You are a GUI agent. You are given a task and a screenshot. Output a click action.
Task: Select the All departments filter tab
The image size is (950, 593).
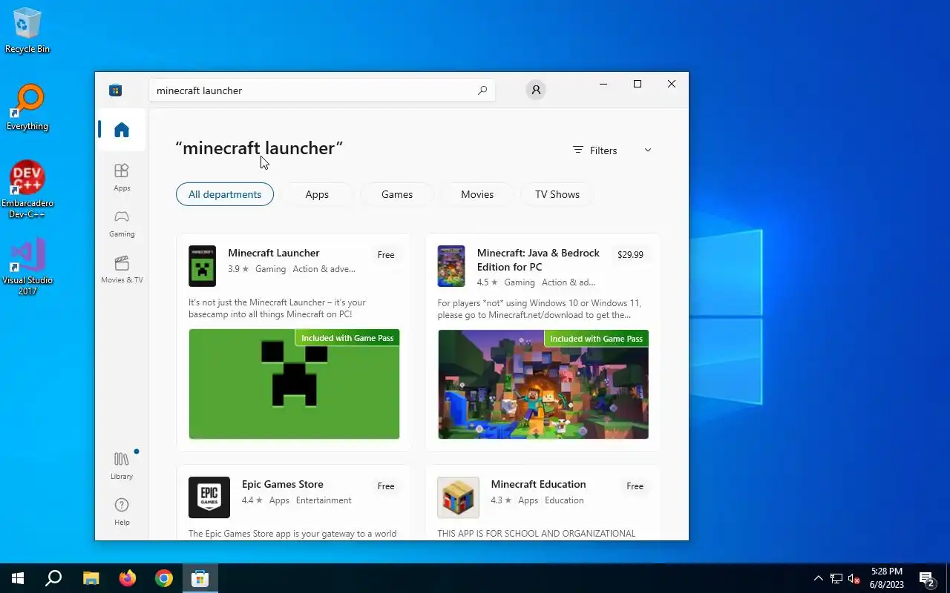click(x=225, y=194)
